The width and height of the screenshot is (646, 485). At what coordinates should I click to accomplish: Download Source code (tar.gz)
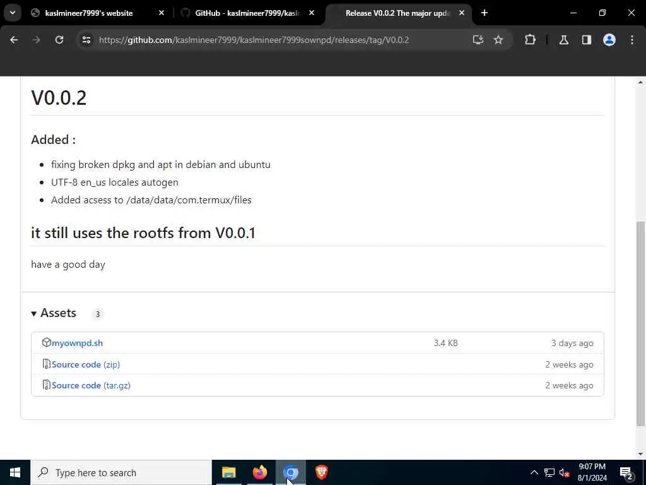pyautogui.click(x=91, y=385)
